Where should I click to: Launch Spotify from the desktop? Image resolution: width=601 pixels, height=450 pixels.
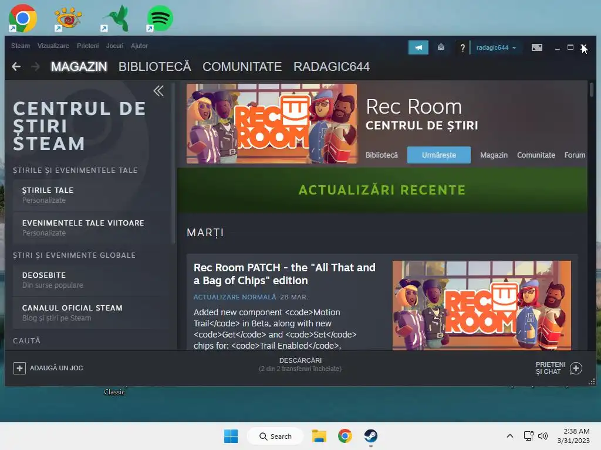pos(160,18)
